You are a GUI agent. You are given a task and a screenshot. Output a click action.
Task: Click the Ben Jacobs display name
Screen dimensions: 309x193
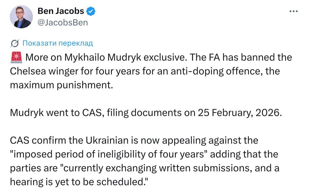tap(61, 11)
